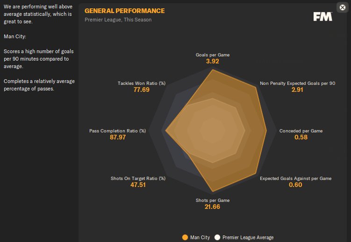Select the Goals per Game value 3.92
Image resolution: width=351 pixels, height=242 pixels.
coord(213,61)
